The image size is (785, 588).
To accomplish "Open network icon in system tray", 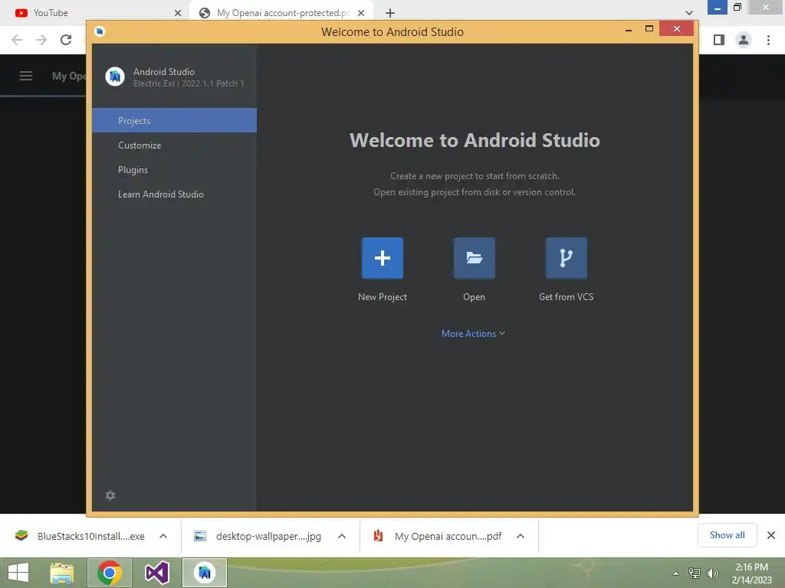I will point(695,573).
